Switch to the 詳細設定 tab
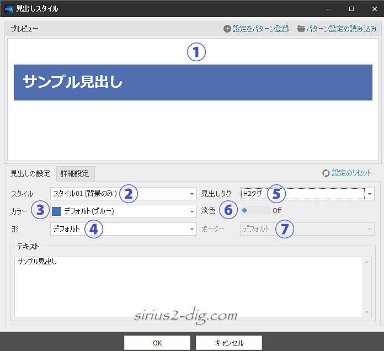The image size is (384, 351). [74, 173]
